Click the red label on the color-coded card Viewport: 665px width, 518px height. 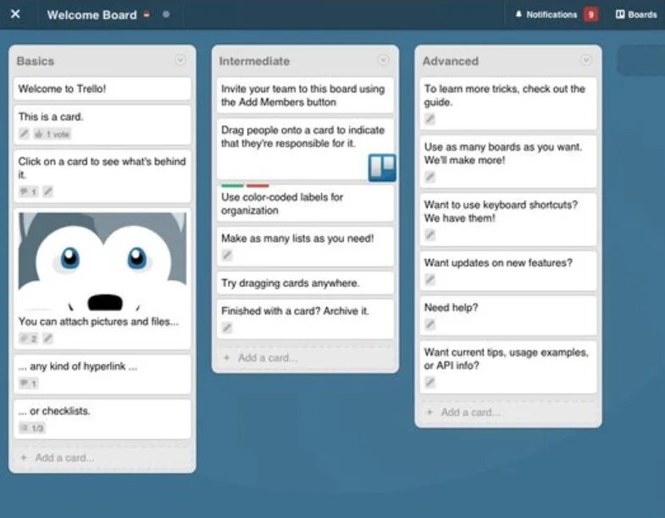(258, 185)
